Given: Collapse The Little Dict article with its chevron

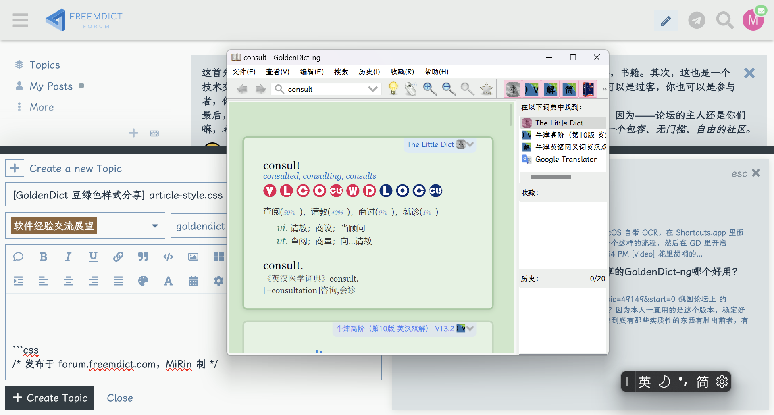Looking at the screenshot, I should click(x=470, y=144).
